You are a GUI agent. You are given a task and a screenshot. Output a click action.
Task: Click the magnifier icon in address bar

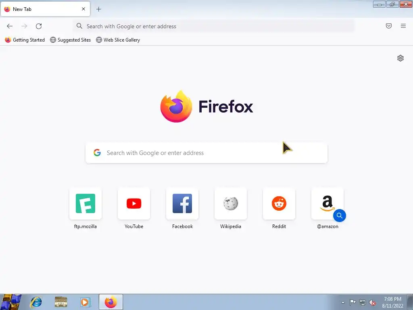pos(79,26)
